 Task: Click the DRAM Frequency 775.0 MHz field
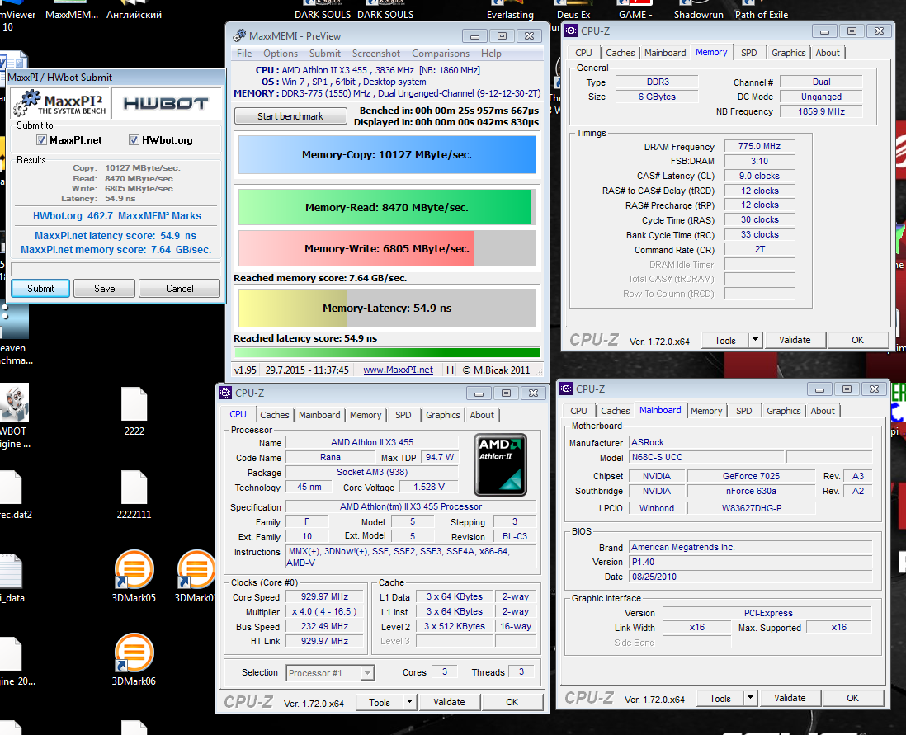(x=759, y=146)
